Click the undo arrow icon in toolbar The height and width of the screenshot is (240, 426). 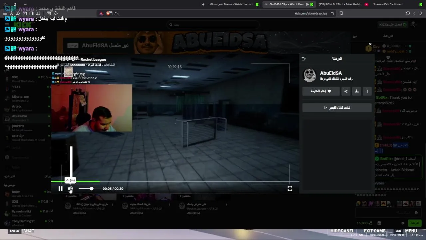116,13
